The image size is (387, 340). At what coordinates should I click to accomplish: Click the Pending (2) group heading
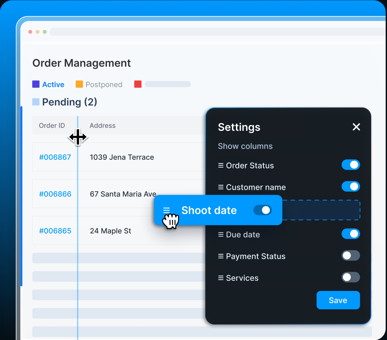pyautogui.click(x=70, y=102)
